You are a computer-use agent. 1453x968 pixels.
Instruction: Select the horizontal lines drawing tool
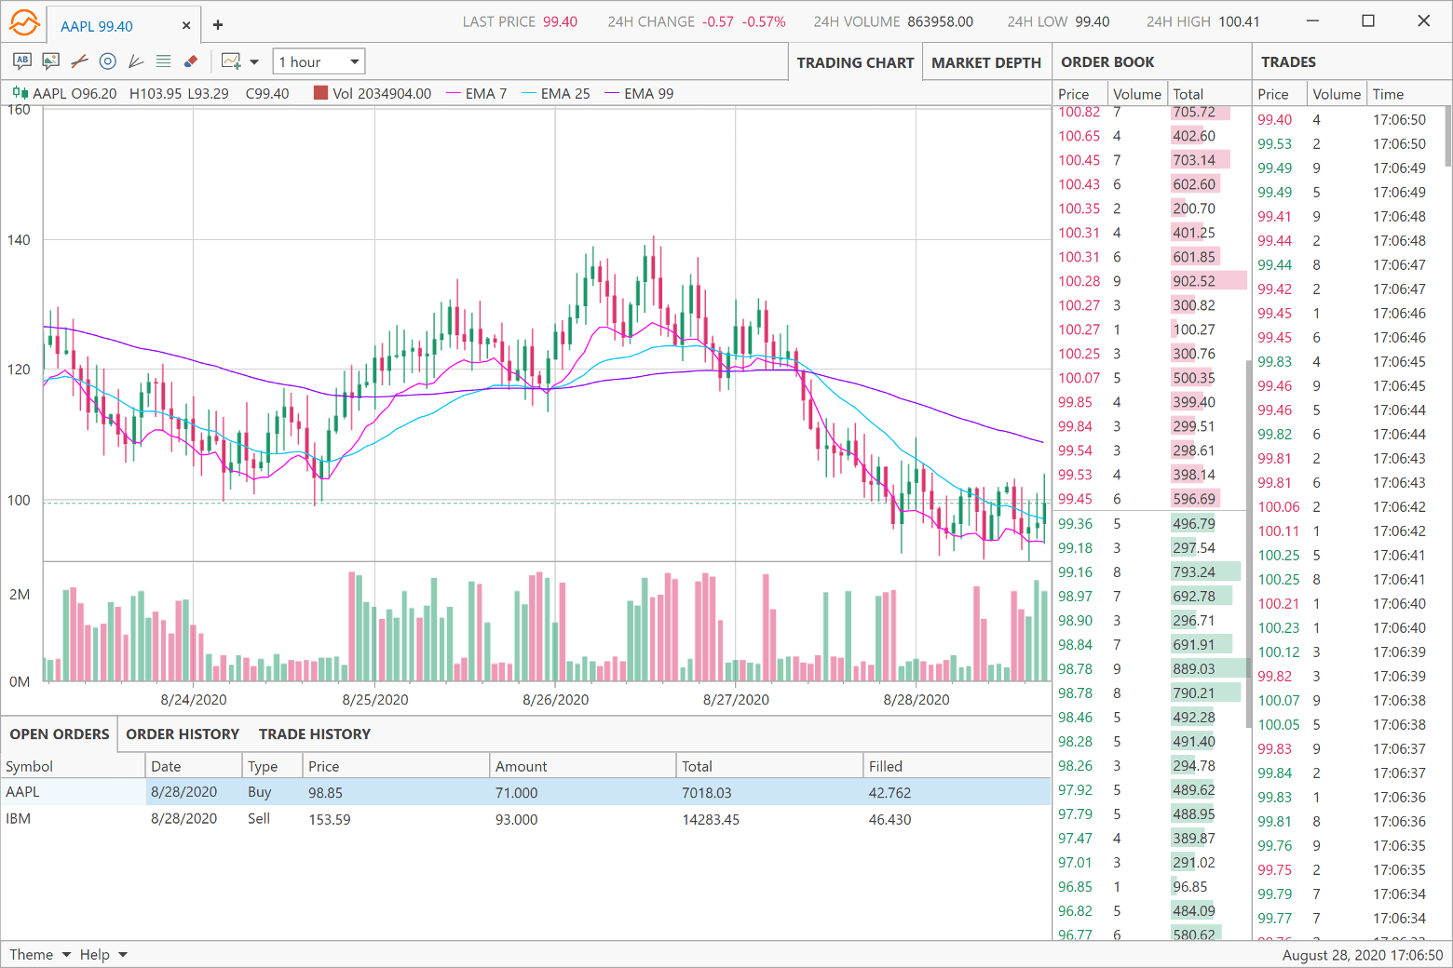(163, 60)
